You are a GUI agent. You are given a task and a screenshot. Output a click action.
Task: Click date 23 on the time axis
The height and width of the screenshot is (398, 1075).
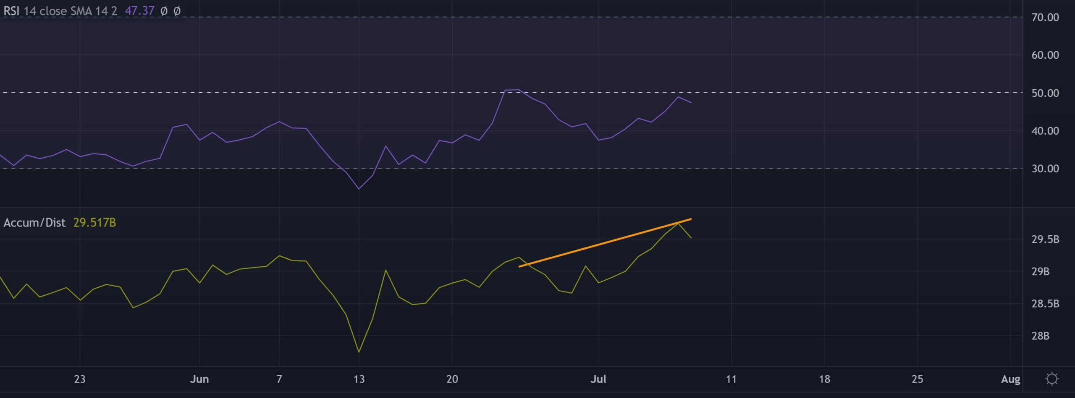[x=79, y=379]
